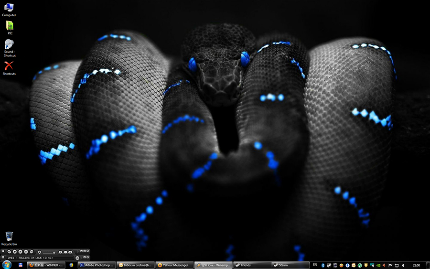Click the floppy disk quick launch icon

tap(21, 265)
